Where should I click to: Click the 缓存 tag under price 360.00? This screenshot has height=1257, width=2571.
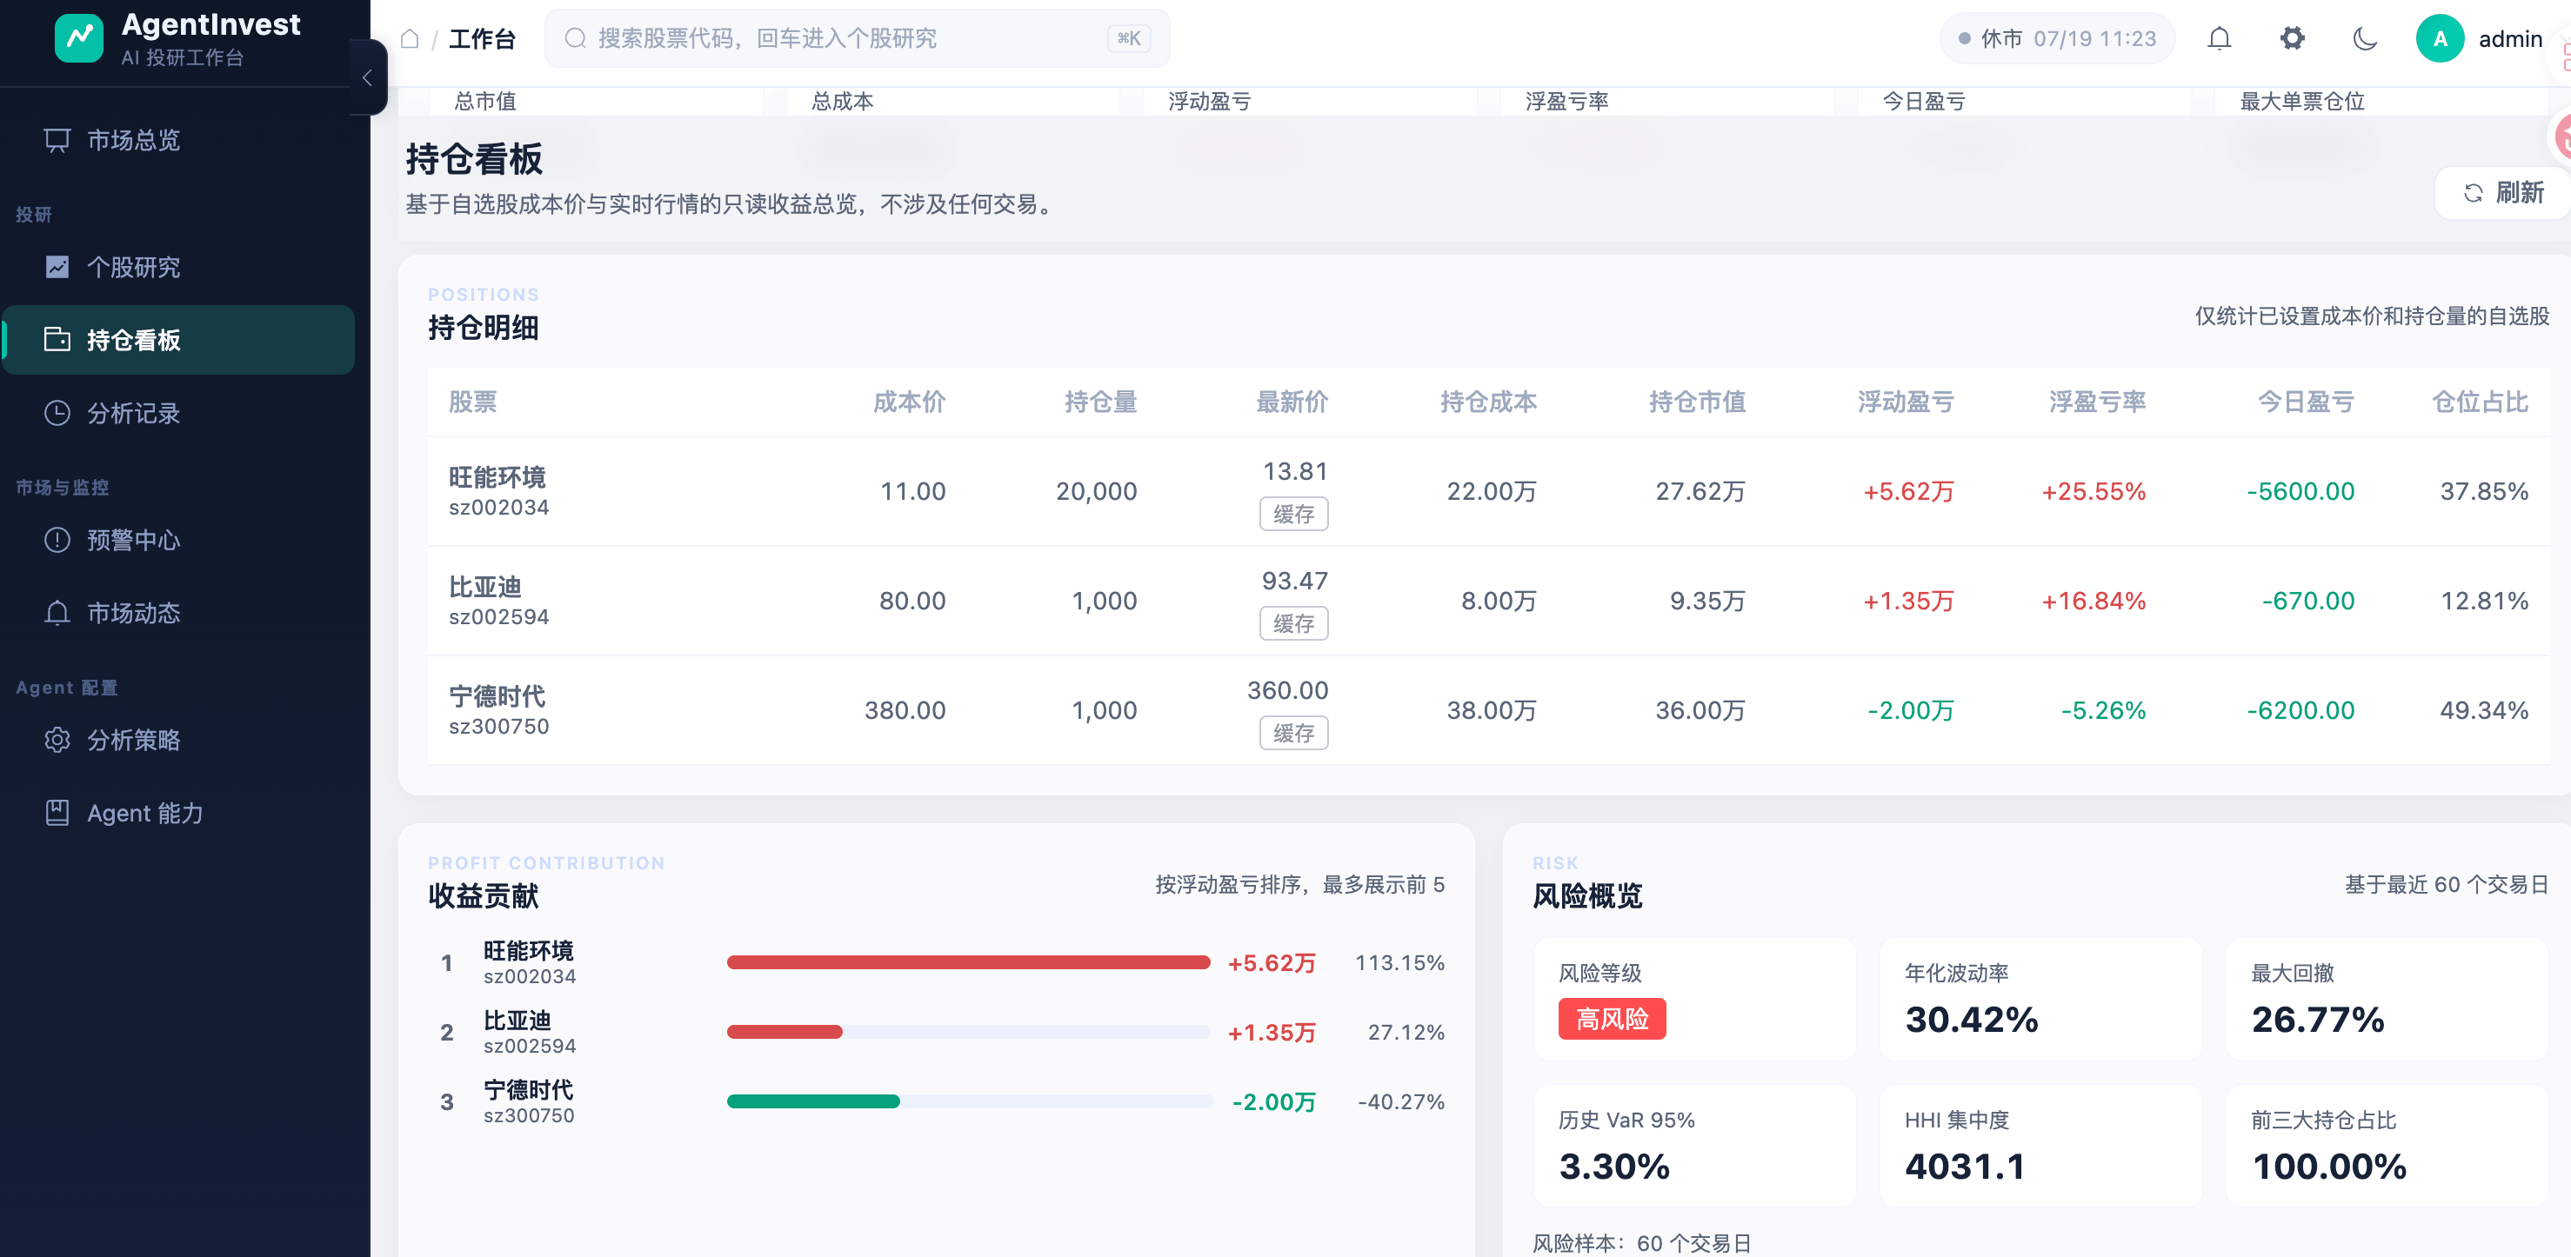point(1293,734)
